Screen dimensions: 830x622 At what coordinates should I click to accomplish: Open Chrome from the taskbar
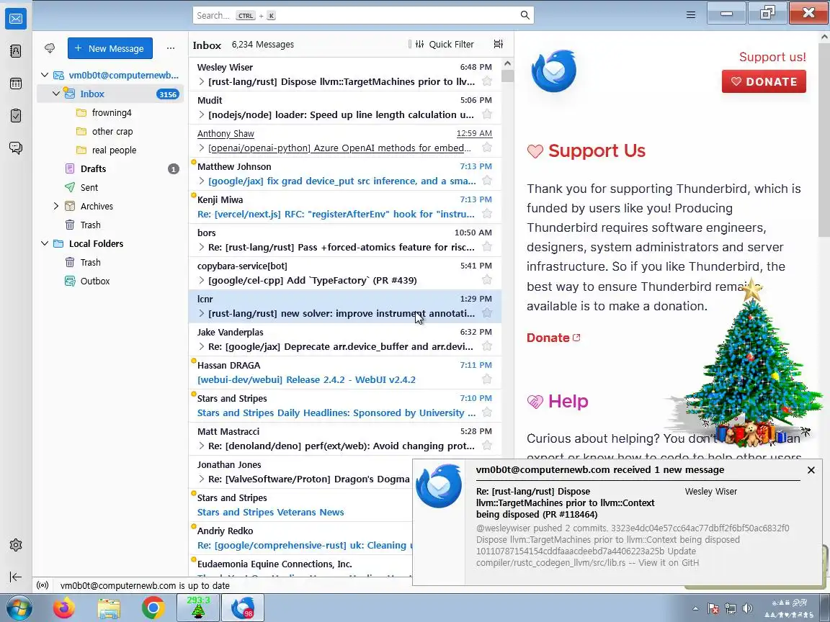click(153, 608)
